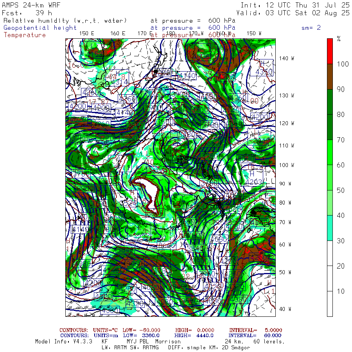Click the red 'Temperature' label
The width and height of the screenshot is (352, 352).
point(25,35)
